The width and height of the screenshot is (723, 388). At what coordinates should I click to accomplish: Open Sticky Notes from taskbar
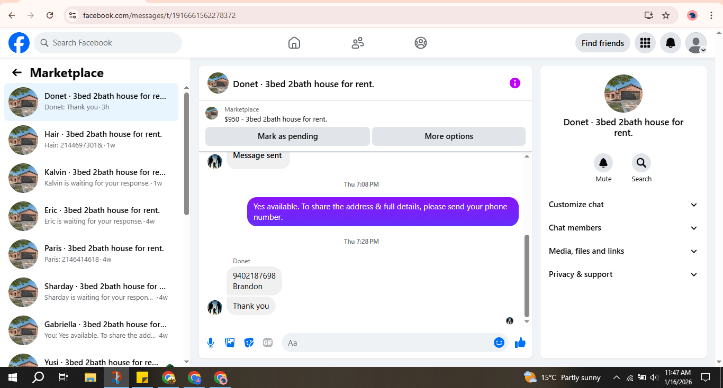point(142,377)
